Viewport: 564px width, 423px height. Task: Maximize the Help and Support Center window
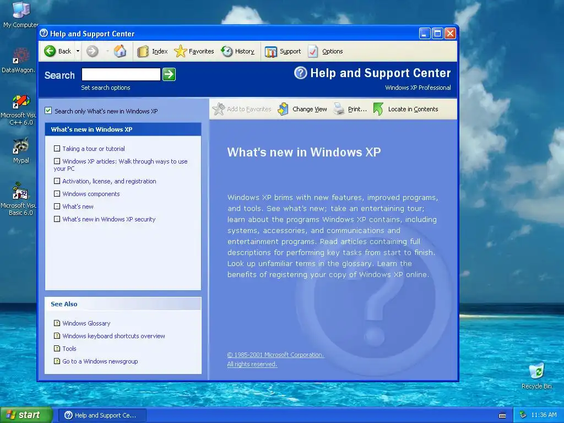point(437,34)
